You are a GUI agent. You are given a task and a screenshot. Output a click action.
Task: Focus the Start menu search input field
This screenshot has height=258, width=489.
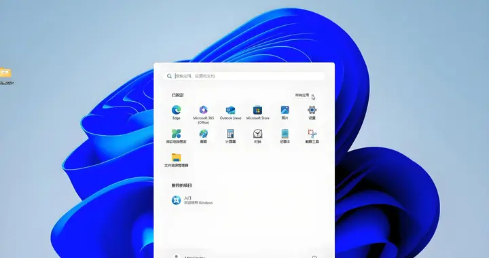pyautogui.click(x=244, y=76)
